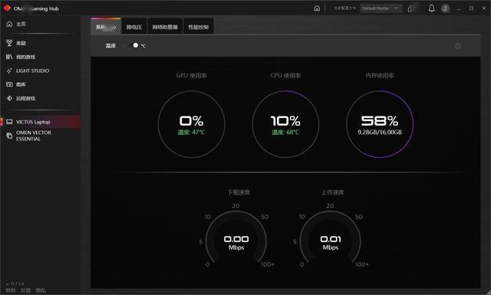Image resolution: width=491 pixels, height=295 pixels.
Task: Click the CPU 使用率 heading
Action: (x=285, y=75)
